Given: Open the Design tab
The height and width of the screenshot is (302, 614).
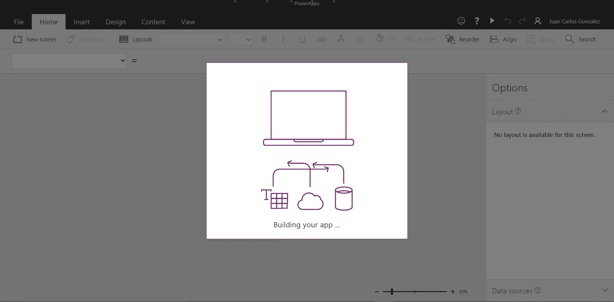Looking at the screenshot, I should click(115, 22).
